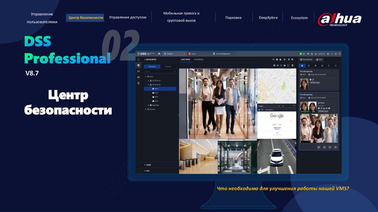Switch to the LIVE VIEW tab

185,59
